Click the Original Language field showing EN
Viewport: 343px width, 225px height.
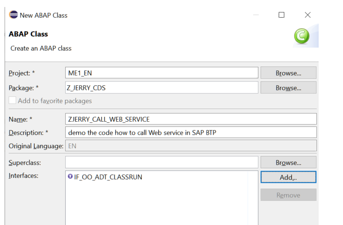tap(191, 145)
